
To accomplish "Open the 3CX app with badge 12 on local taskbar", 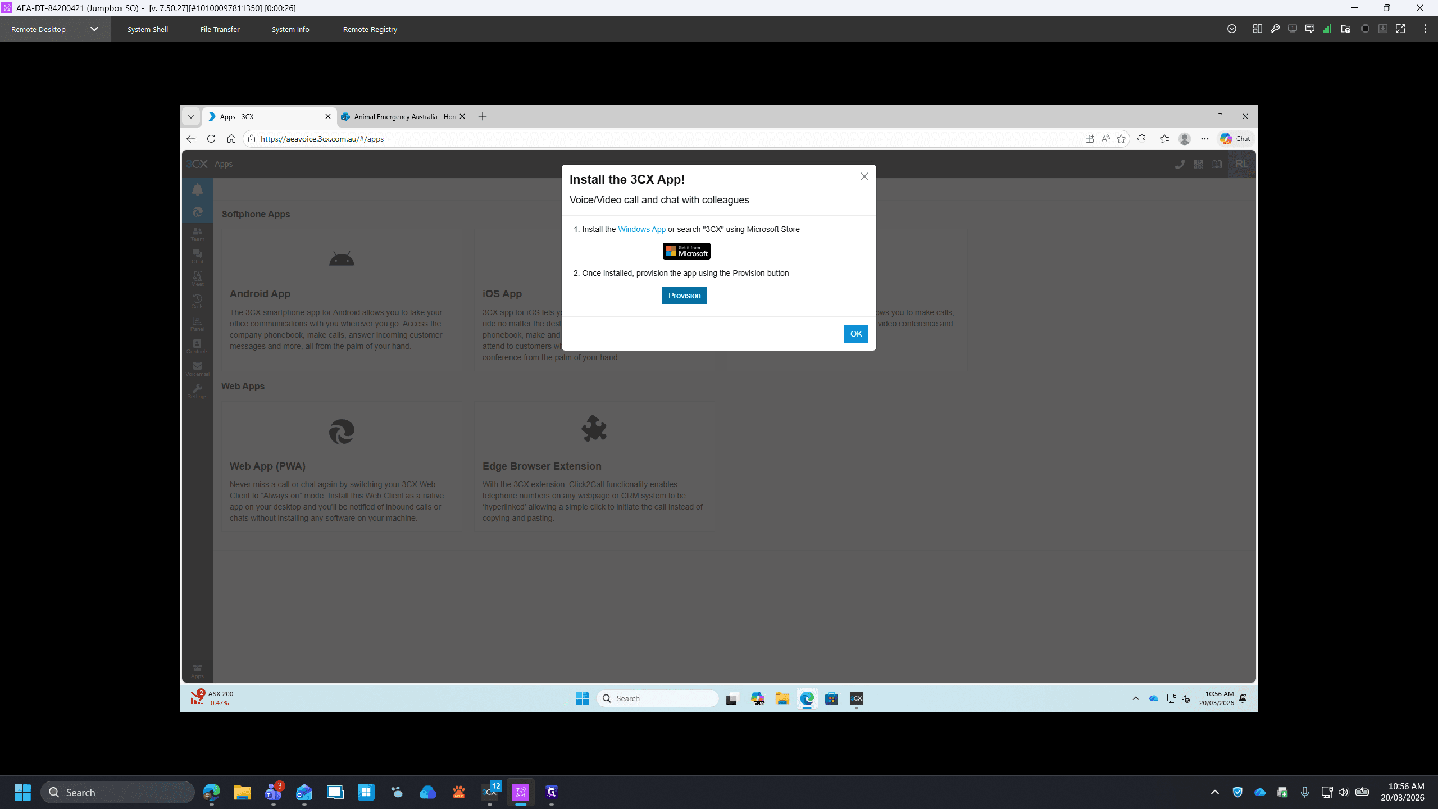I will click(x=490, y=792).
